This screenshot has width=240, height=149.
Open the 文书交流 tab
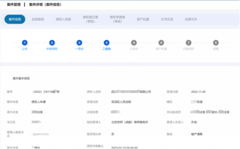click(167, 19)
